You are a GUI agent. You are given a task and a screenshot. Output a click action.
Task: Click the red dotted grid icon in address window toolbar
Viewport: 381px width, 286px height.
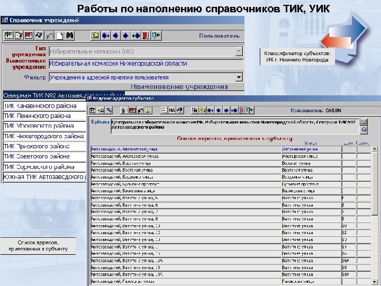(242, 110)
